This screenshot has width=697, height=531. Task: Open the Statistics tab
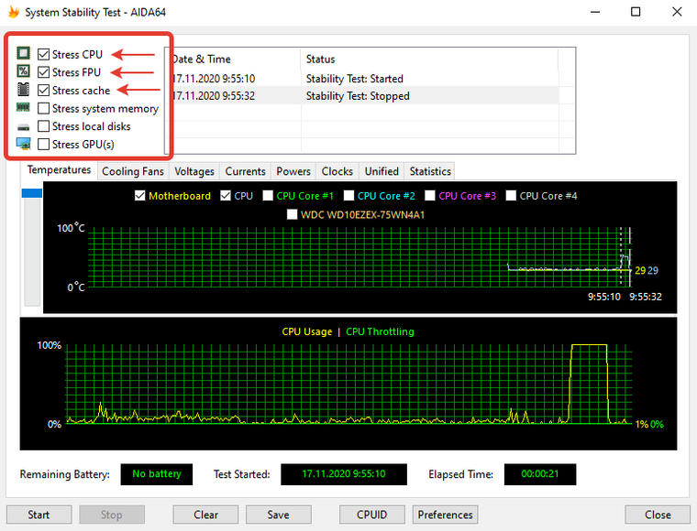430,171
